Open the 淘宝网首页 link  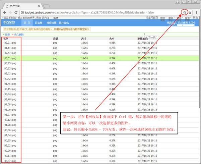click(152, 17)
